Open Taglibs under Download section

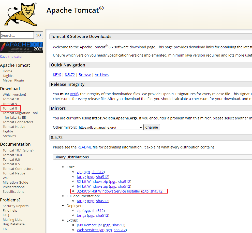(x=8, y=131)
